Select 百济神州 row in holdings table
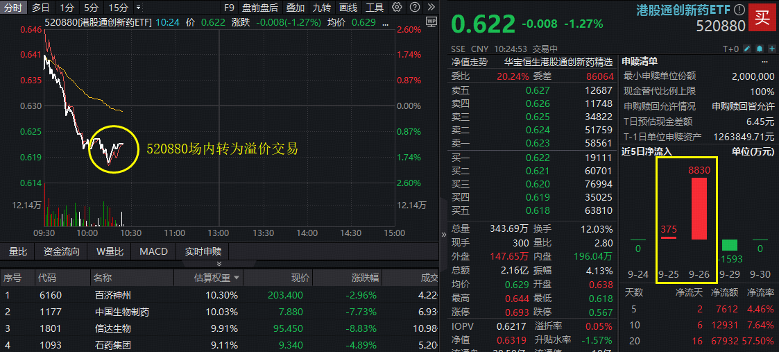 point(111,295)
